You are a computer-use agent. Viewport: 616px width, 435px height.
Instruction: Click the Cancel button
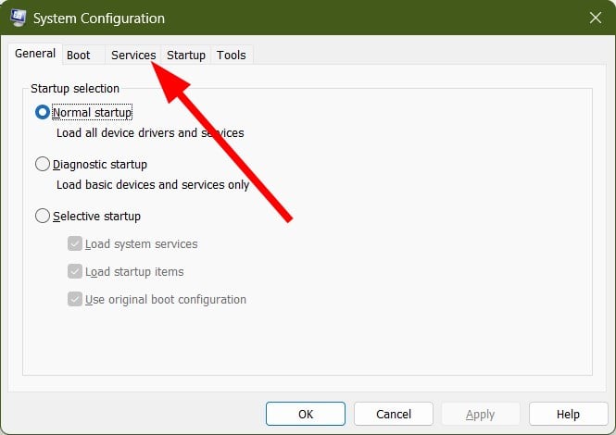[394, 414]
